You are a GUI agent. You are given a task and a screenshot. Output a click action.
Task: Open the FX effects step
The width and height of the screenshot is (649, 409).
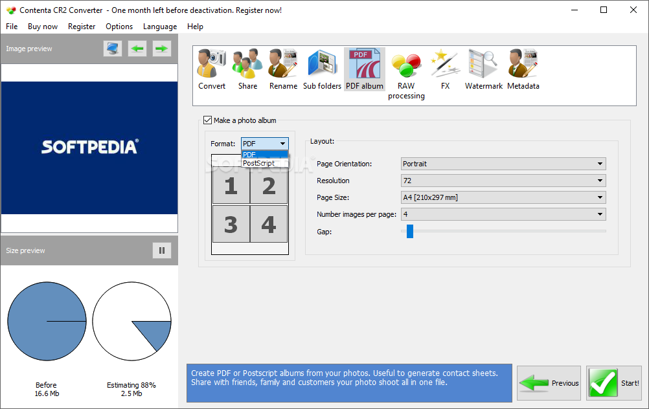coord(445,69)
